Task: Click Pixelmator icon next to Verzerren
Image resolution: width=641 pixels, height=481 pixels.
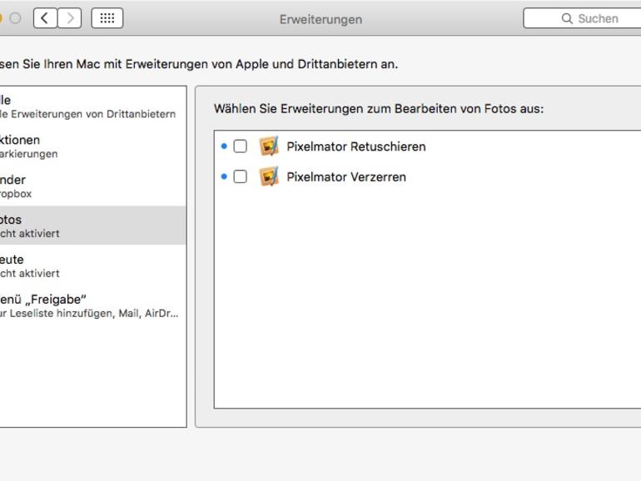Action: coord(269,176)
